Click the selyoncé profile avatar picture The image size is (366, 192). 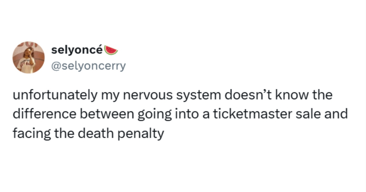click(29, 57)
